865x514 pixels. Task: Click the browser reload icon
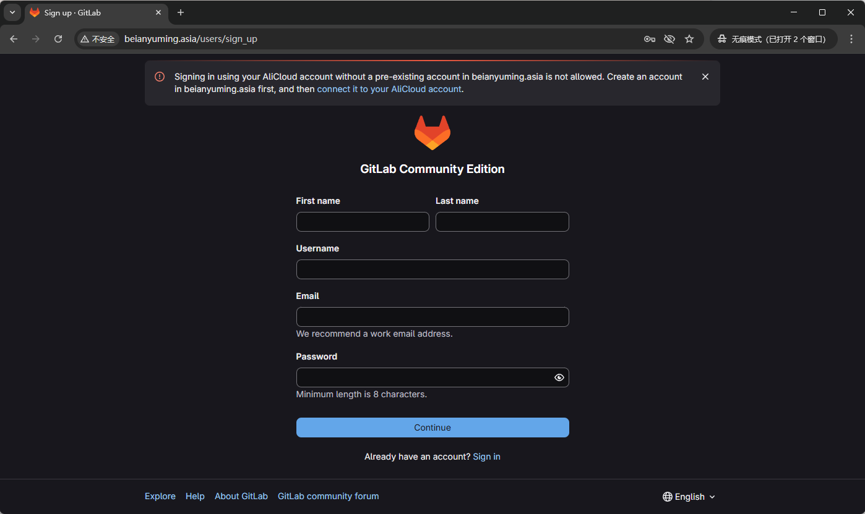coord(58,39)
